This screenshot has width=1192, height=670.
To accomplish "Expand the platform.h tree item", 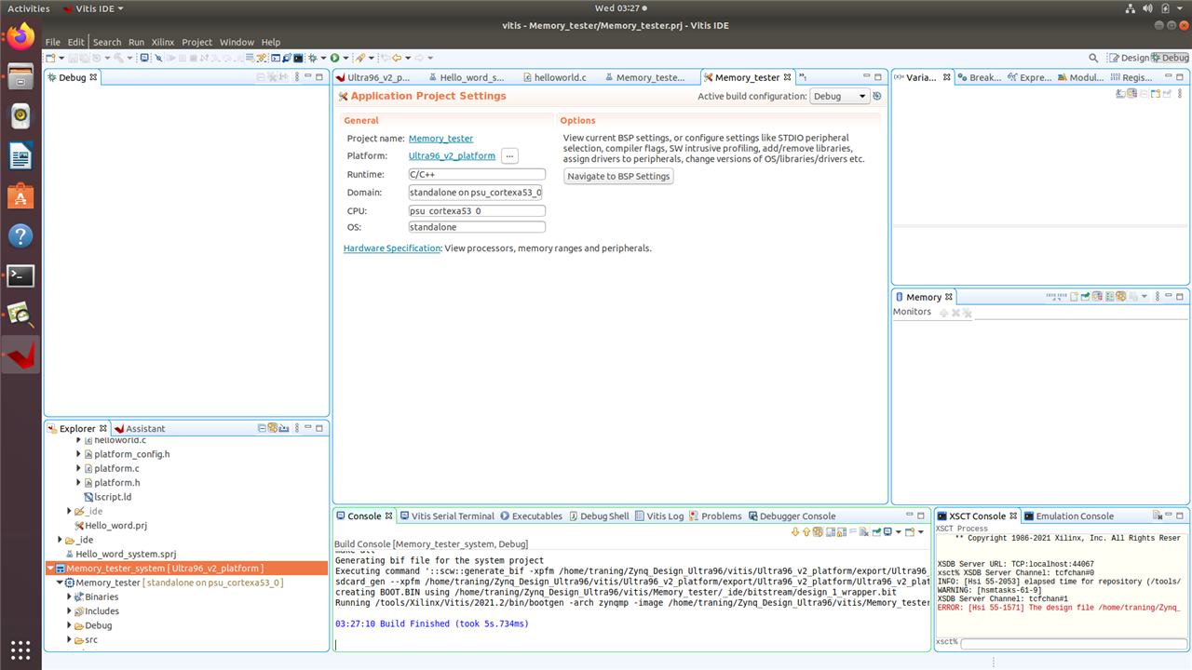I will [x=79, y=483].
